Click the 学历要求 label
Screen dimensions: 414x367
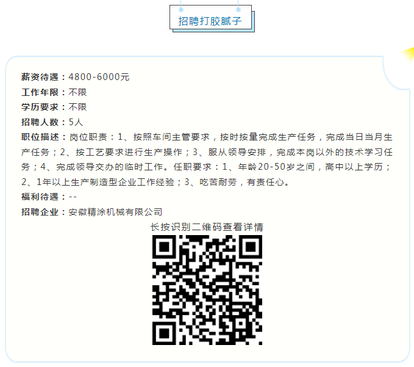(x=40, y=107)
